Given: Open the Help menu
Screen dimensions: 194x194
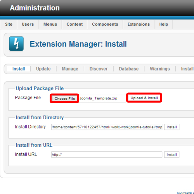Looking at the screenshot, I should tap(164, 24).
